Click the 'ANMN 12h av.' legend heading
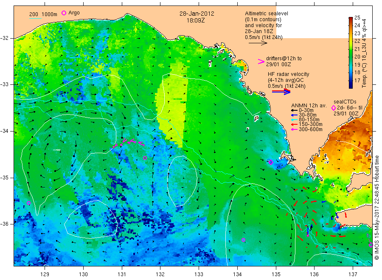The width and height of the screenshot is (382, 280). [309, 106]
